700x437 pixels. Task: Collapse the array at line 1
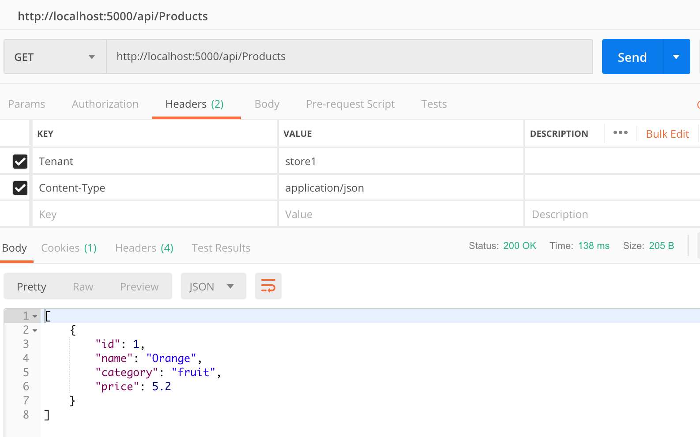[35, 316]
